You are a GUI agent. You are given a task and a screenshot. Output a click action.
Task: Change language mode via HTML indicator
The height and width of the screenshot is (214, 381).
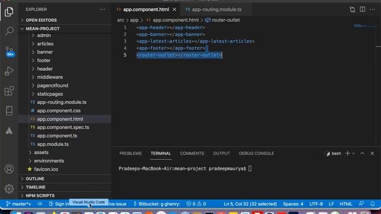pos(346,204)
